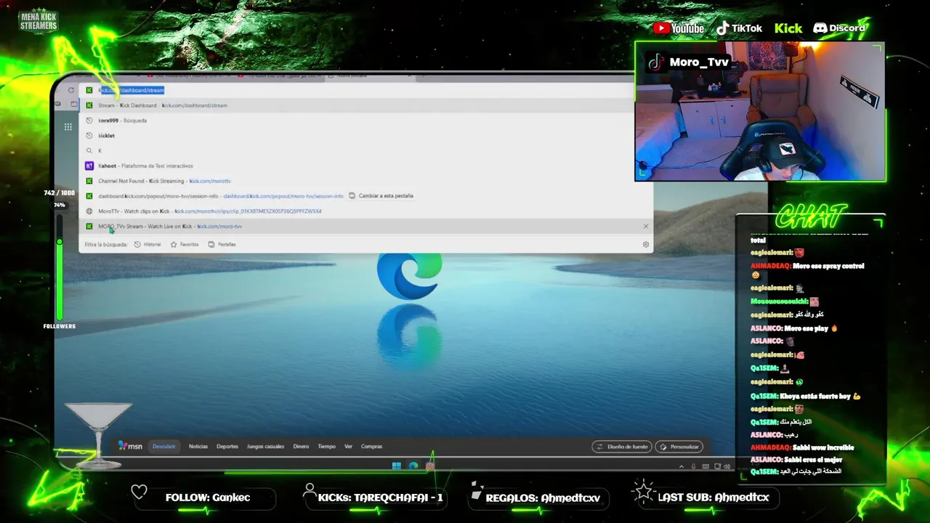The width and height of the screenshot is (930, 523).
Task: Click the msn logo
Action: coord(131,446)
